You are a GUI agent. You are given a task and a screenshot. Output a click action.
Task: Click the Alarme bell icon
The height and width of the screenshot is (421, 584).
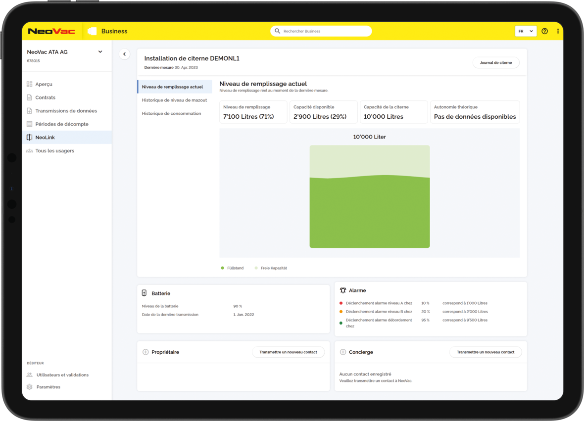(x=343, y=290)
